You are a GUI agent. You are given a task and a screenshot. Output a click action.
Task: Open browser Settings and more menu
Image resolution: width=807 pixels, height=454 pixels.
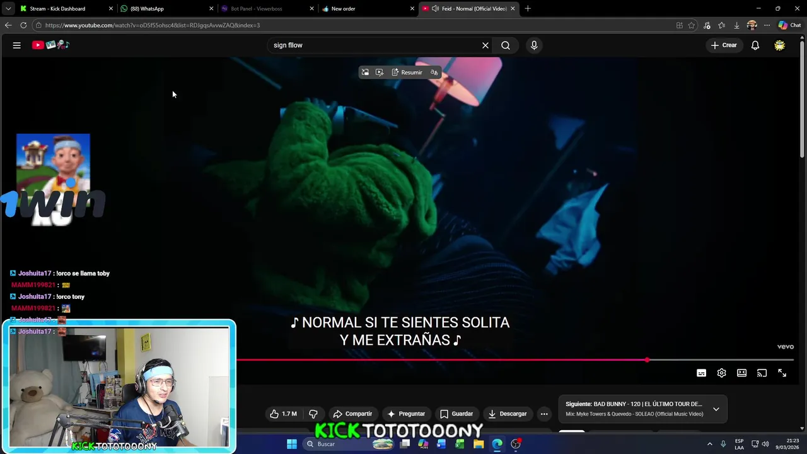click(767, 25)
